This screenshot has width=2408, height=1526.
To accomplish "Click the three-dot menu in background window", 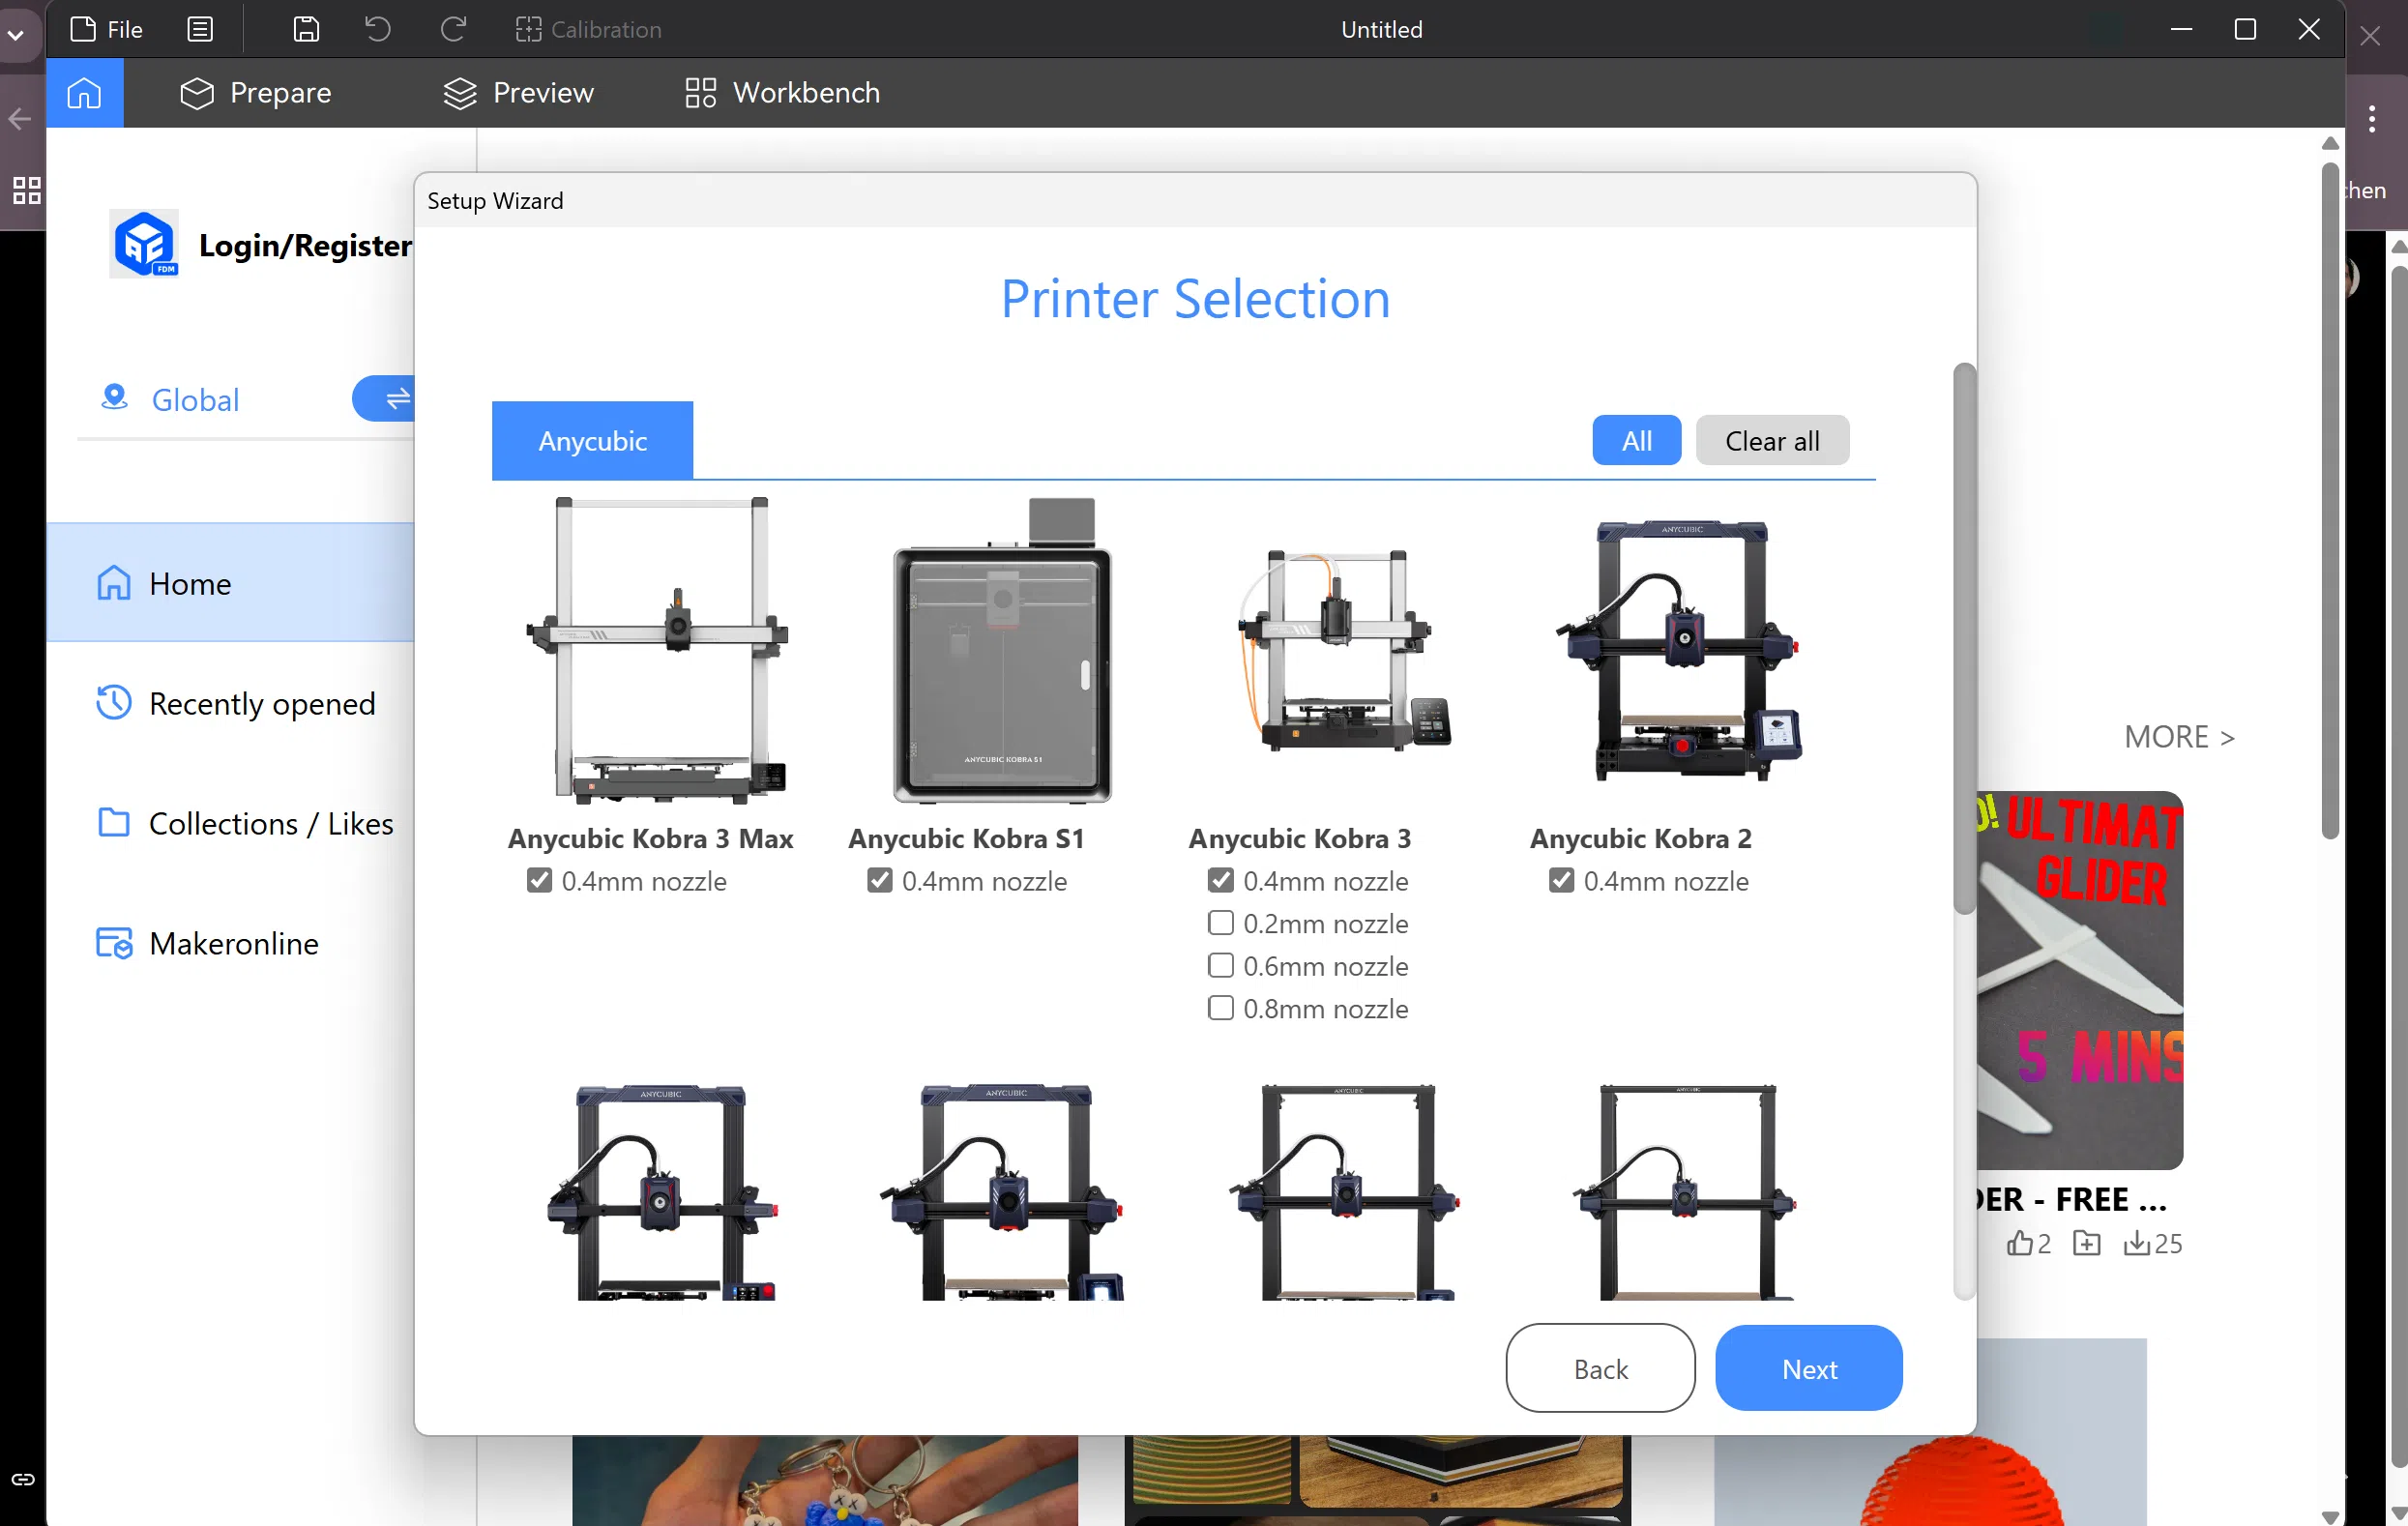I will (x=2372, y=119).
